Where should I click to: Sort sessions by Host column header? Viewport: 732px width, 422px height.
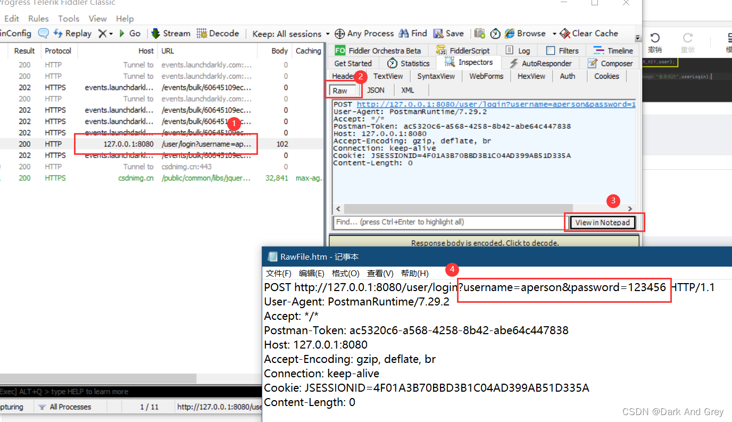[118, 51]
